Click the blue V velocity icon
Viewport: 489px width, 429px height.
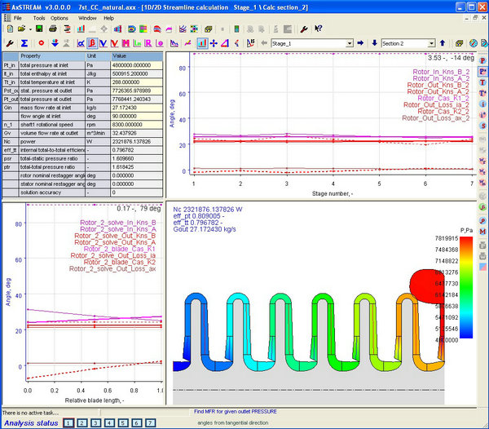tap(103, 42)
